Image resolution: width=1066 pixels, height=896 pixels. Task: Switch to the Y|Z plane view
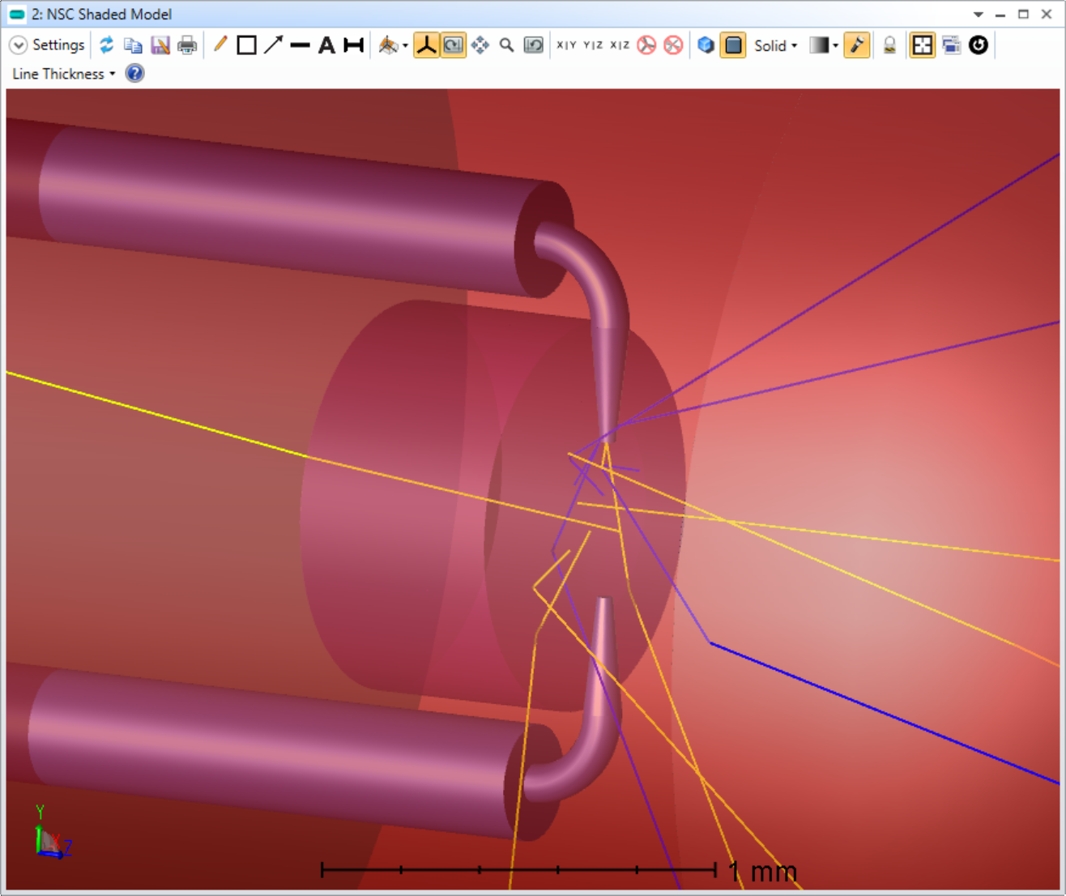click(593, 45)
